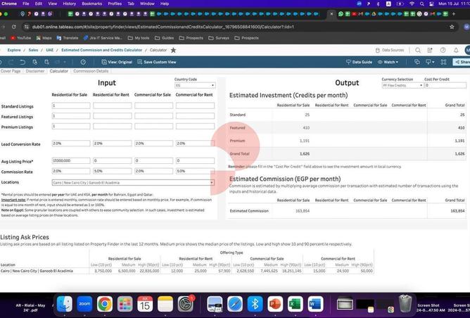470x318 pixels.
Task: Click Cairo | New Cairo City location row
Action: (x=37, y=271)
